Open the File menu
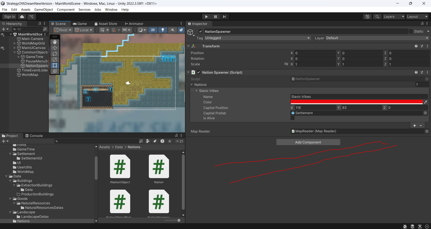 (4, 10)
